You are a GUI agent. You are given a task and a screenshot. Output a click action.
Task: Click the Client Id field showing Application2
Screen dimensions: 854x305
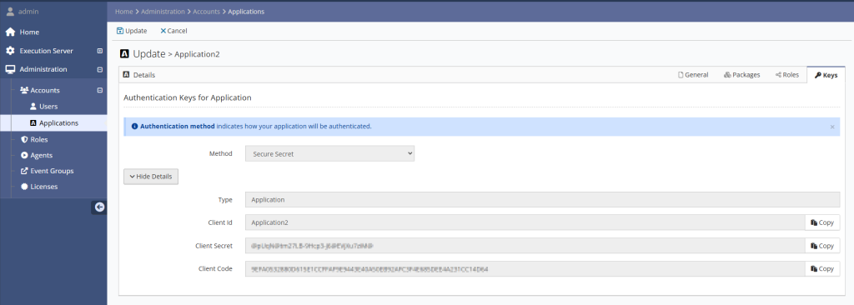(x=525, y=222)
